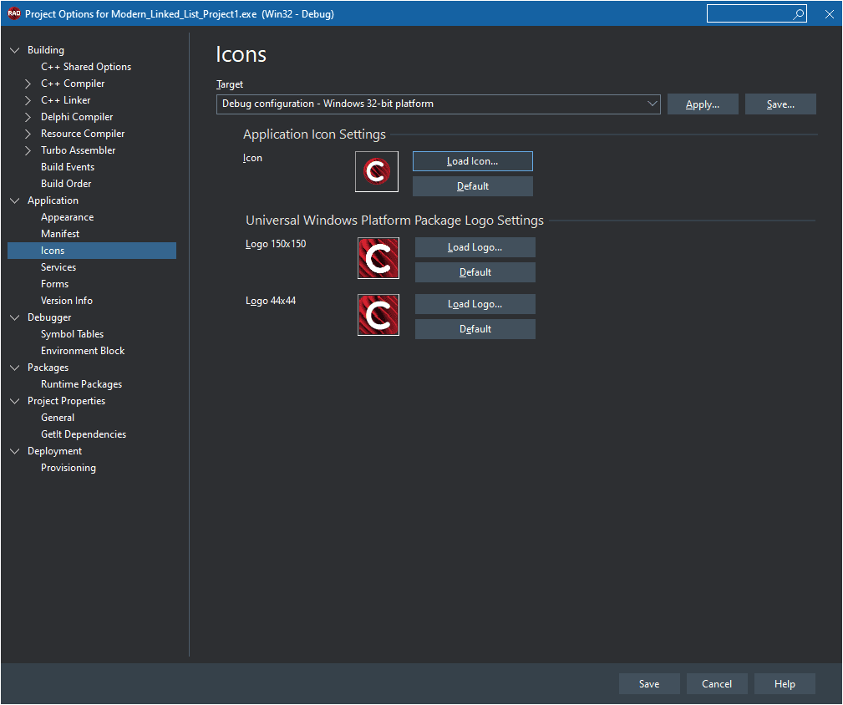Image resolution: width=843 pixels, height=705 pixels.
Task: Collapse the Building section
Action: [x=14, y=50]
